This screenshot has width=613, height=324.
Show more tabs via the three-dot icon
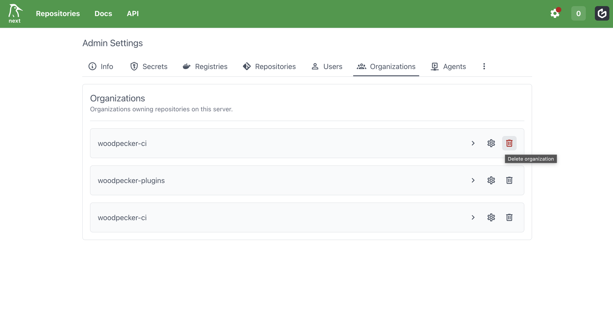(x=484, y=66)
